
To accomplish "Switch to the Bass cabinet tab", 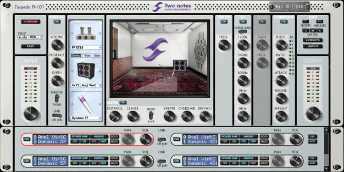I will pyautogui.click(x=87, y=55).
